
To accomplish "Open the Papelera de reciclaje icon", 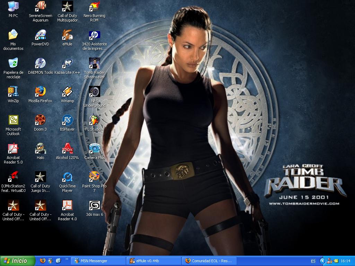I will (13, 63).
